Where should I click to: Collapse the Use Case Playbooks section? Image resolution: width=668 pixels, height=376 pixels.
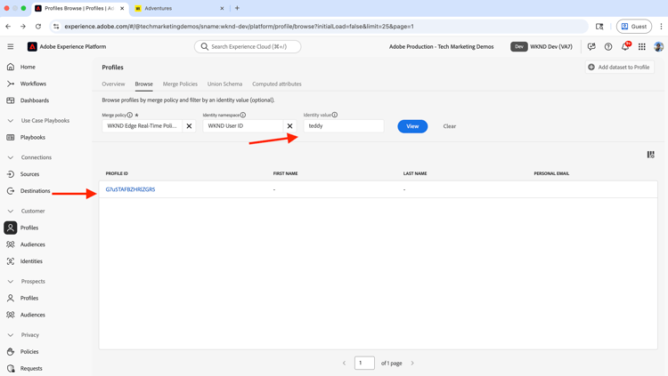10,121
